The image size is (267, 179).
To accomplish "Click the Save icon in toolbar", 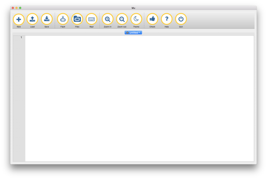I will 47,19.
